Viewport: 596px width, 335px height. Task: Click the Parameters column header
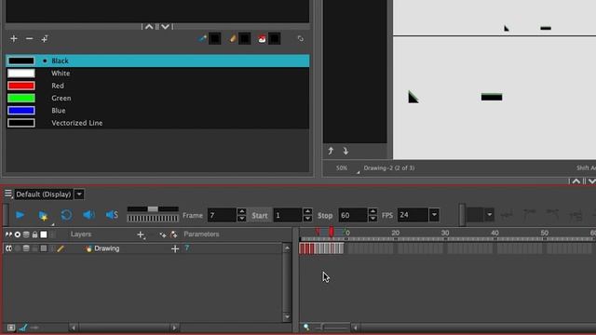pyautogui.click(x=201, y=234)
